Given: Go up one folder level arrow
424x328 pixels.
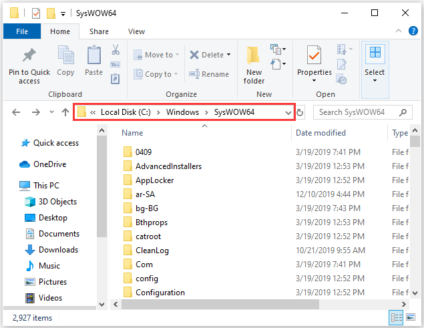Looking at the screenshot, I should (x=65, y=112).
